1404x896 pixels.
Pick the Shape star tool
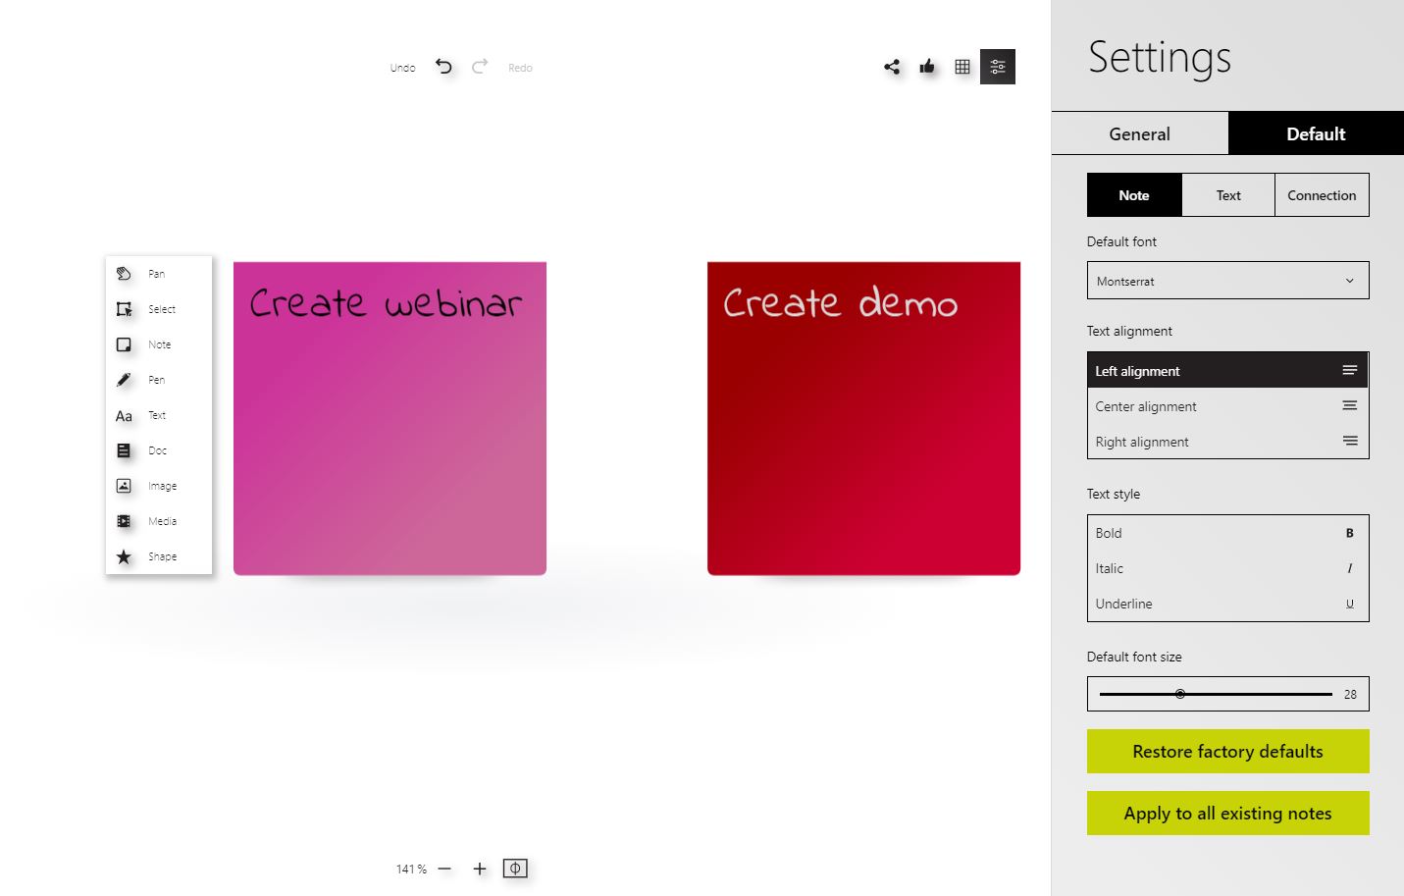click(x=124, y=556)
